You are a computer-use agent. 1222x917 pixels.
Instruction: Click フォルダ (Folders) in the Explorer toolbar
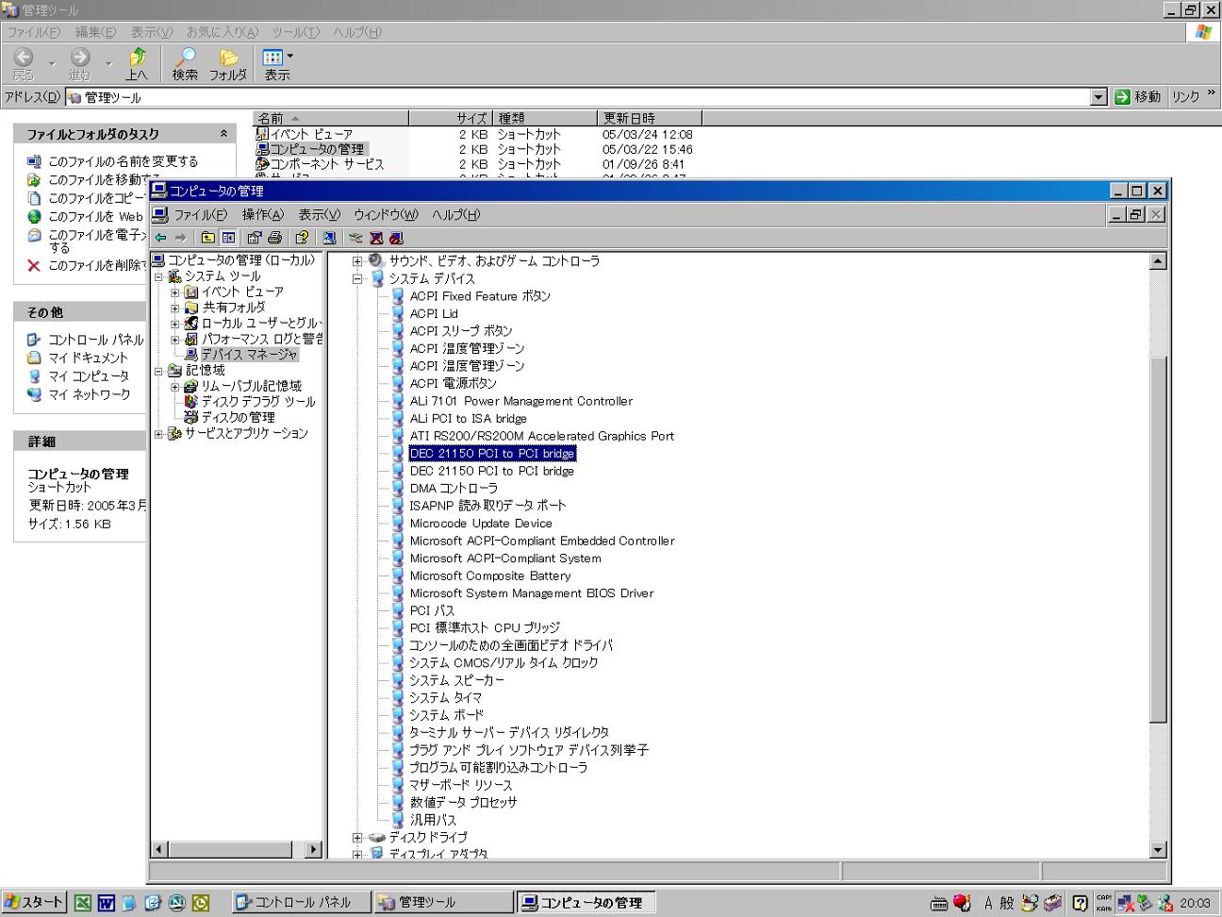(x=228, y=64)
